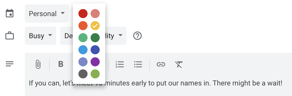Insert a numbered list
The width and height of the screenshot is (292, 96).
119,64
